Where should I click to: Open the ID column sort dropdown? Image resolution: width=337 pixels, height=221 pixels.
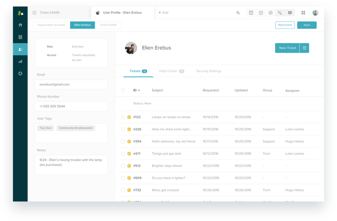coord(138,90)
